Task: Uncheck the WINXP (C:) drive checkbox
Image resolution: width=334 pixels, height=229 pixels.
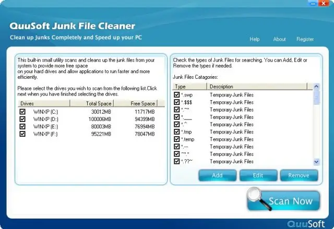Action: click(22, 112)
